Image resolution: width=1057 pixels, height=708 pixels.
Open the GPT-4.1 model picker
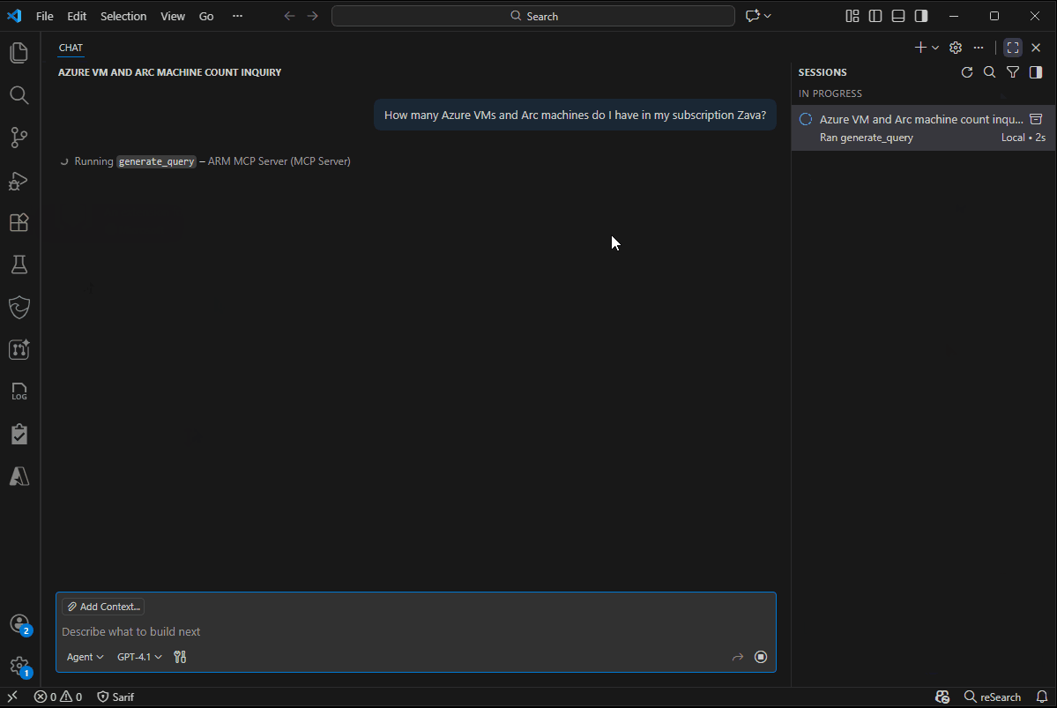(139, 657)
